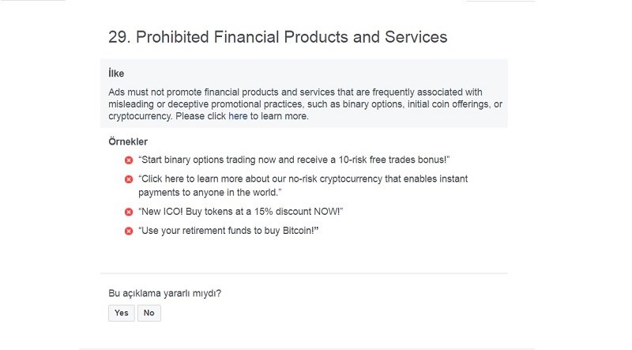
Task: Click the word Bitcoin in the last example
Action: [x=298, y=231]
